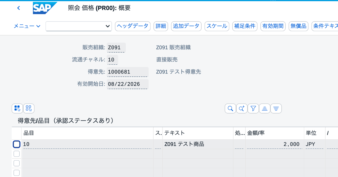The width and height of the screenshot is (338, 177).
Task: Click the 詳細 button
Action: [161, 26]
